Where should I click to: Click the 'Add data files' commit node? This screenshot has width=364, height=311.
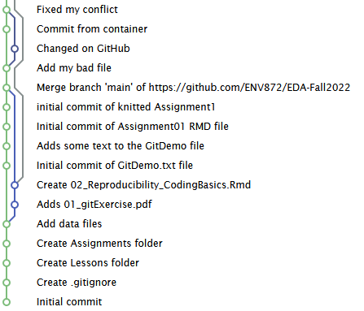pos(7,224)
